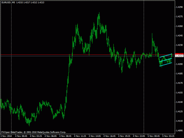Click the 4 Nov 00:45 time label
Screen dimensions: 184x138
21,136
